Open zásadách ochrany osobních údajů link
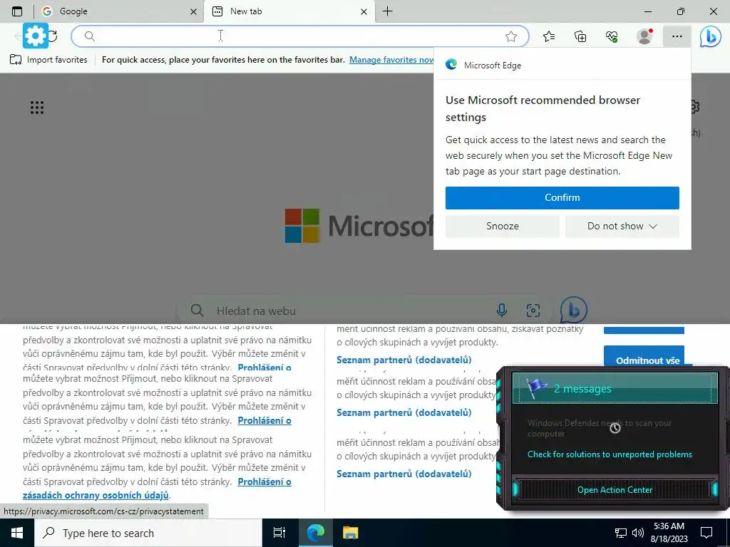 (96, 496)
